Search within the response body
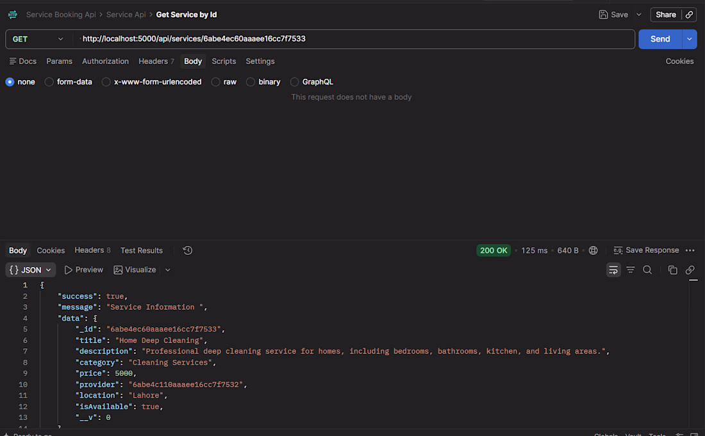The height and width of the screenshot is (436, 705). [647, 270]
